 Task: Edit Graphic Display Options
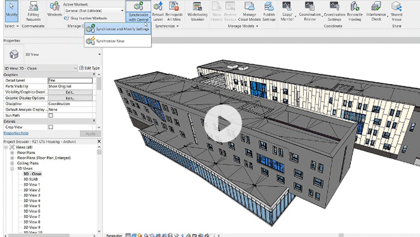pyautogui.click(x=70, y=98)
